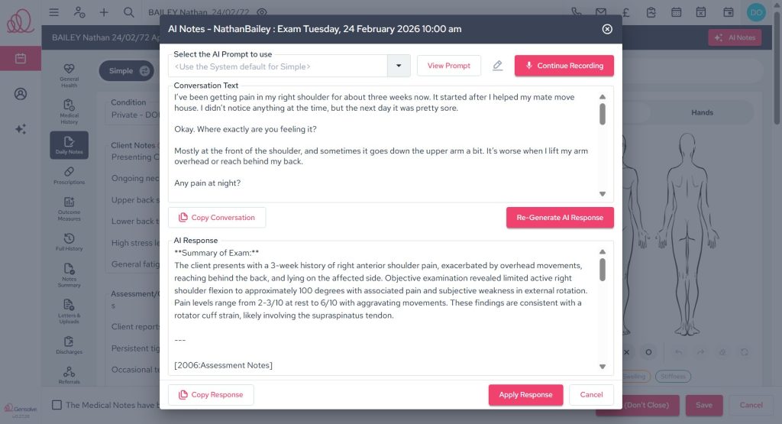The height and width of the screenshot is (424, 782).
Task: Click the View Prompt button
Action: click(x=449, y=66)
